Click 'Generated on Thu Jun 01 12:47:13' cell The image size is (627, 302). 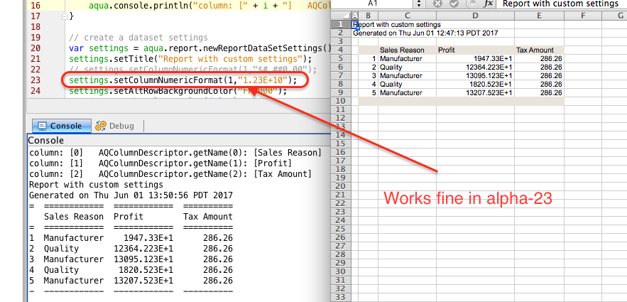[x=425, y=33]
